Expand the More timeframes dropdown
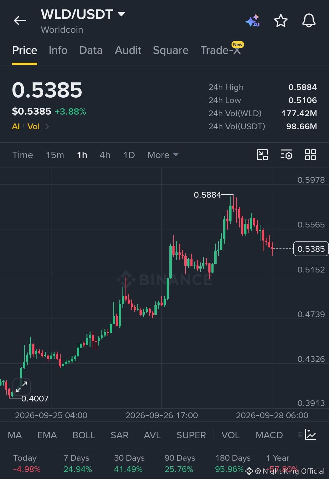Viewport: 329px width, 479px height. click(x=163, y=155)
